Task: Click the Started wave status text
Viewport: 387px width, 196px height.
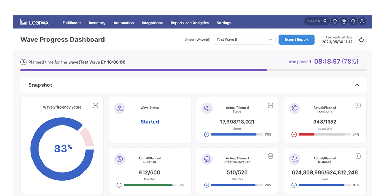Action: (x=150, y=122)
